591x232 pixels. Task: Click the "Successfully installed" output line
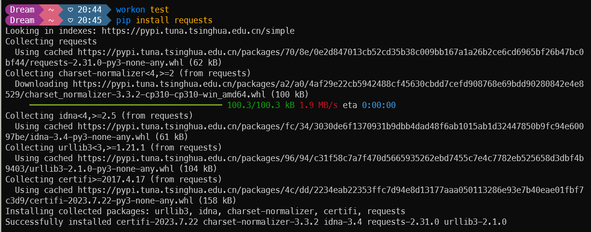(255, 222)
